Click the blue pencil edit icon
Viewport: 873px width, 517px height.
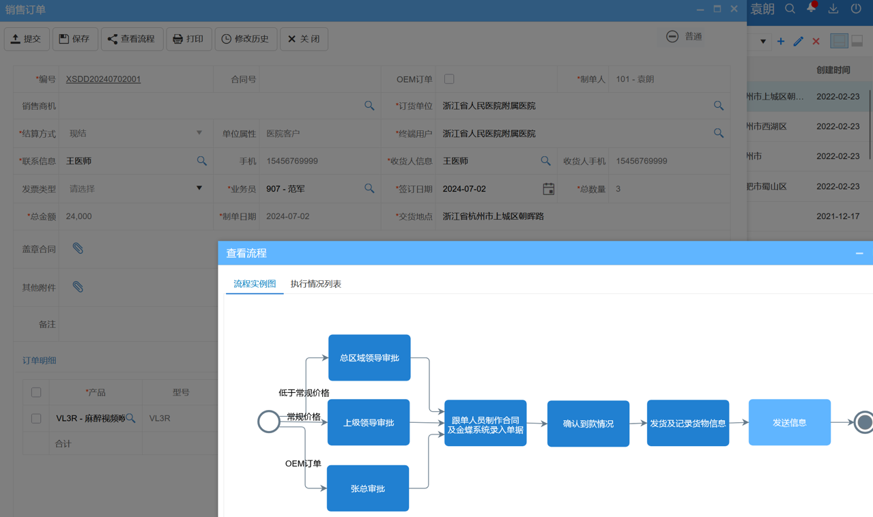(798, 42)
